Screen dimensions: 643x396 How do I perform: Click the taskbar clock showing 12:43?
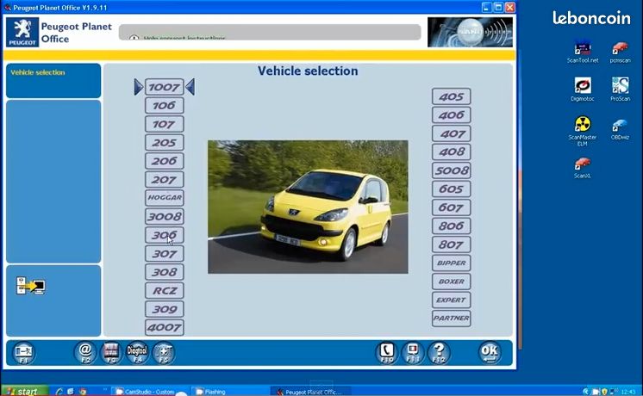click(628, 392)
